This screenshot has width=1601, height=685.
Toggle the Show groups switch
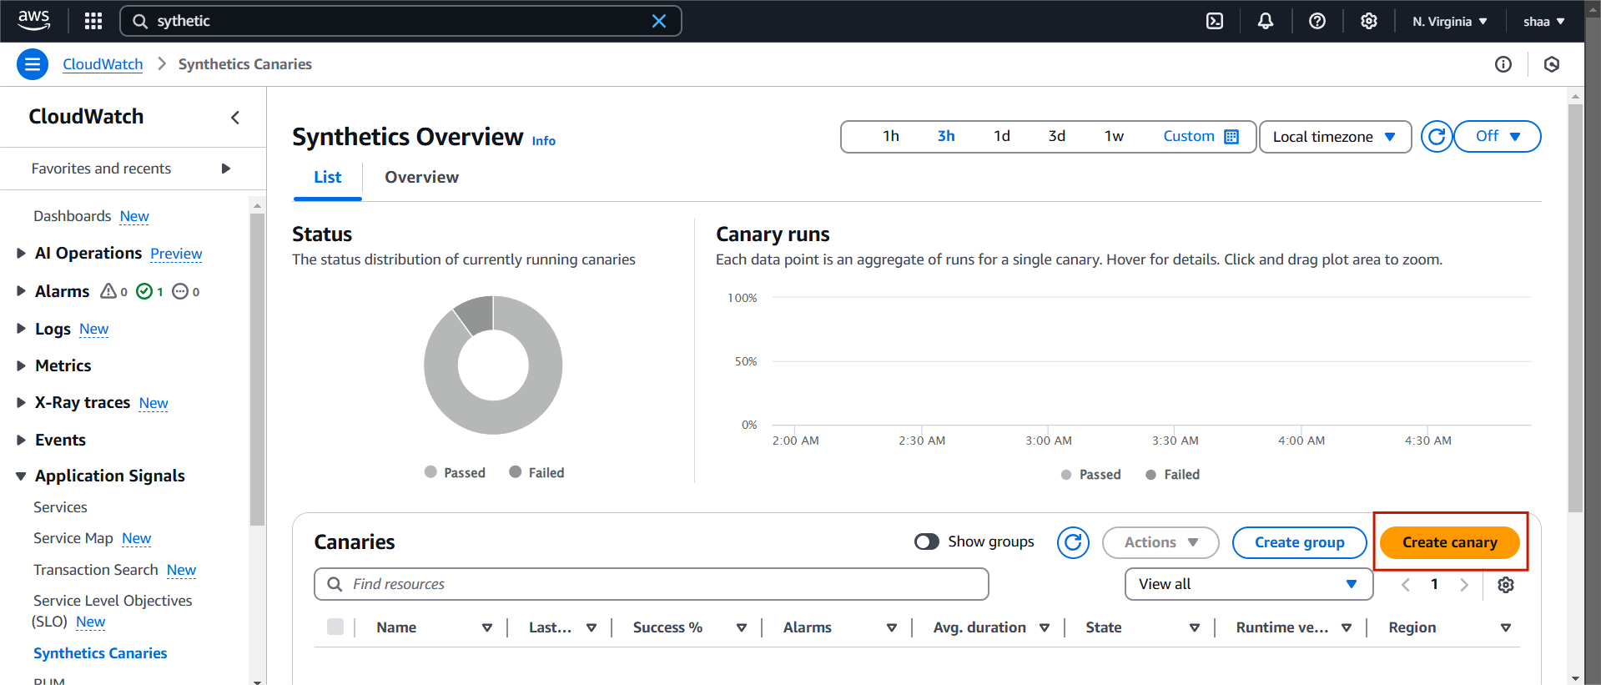point(927,541)
